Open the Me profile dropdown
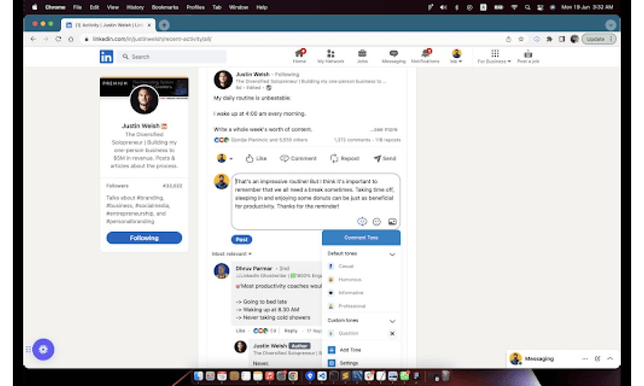 457,56
